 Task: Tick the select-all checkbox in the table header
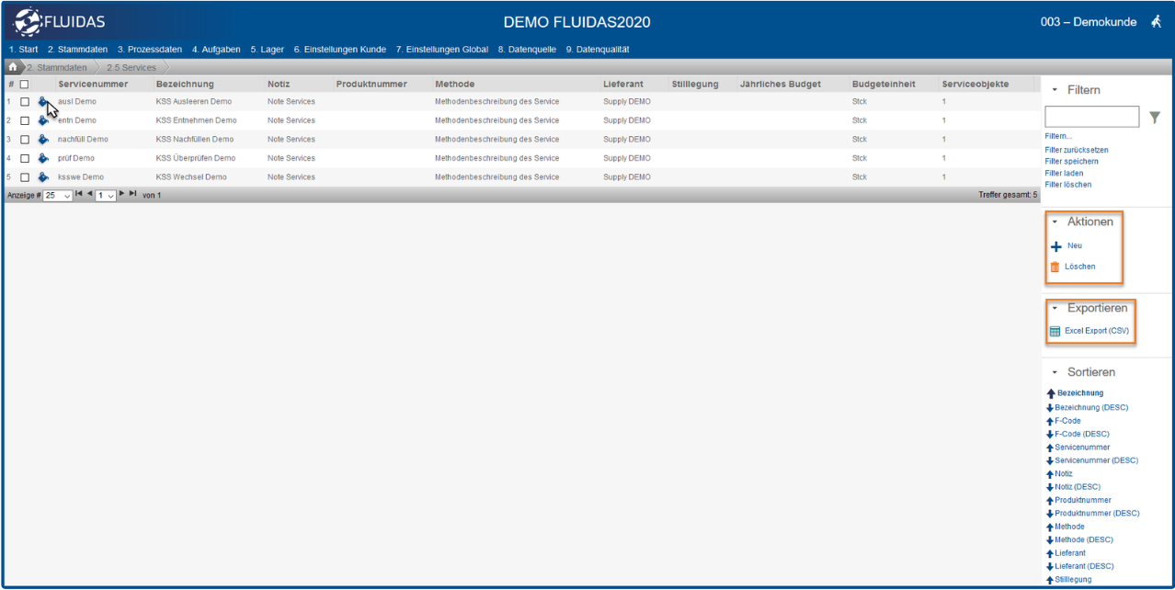pos(25,85)
